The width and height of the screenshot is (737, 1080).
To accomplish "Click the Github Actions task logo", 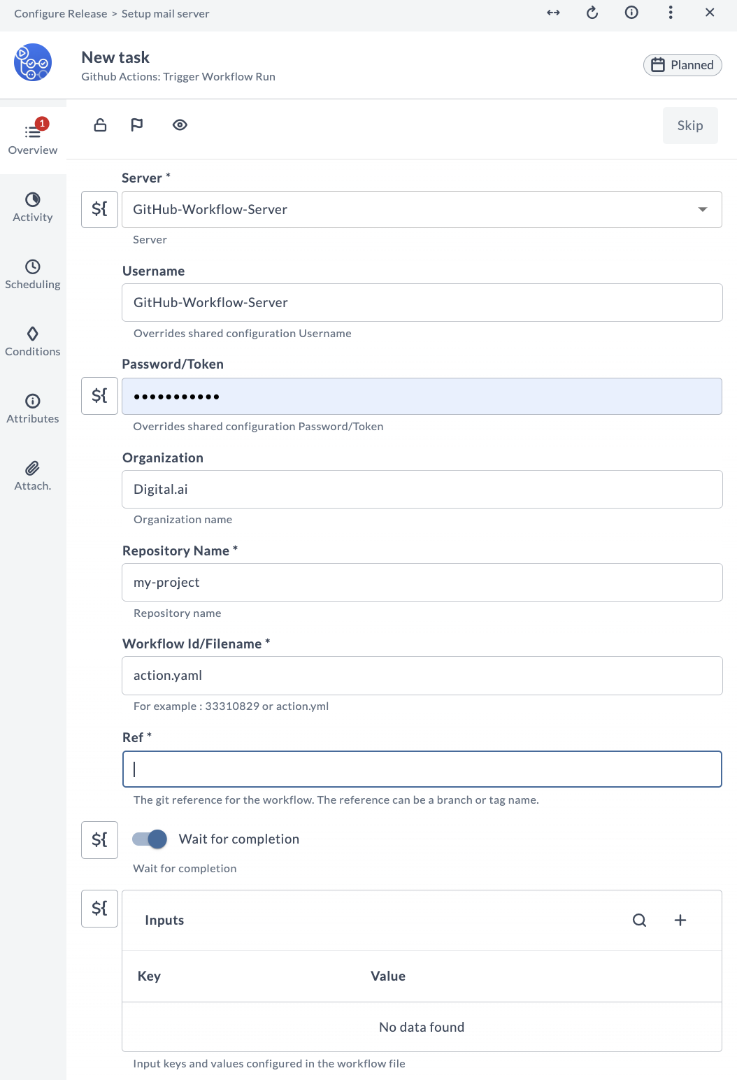I will (33, 62).
